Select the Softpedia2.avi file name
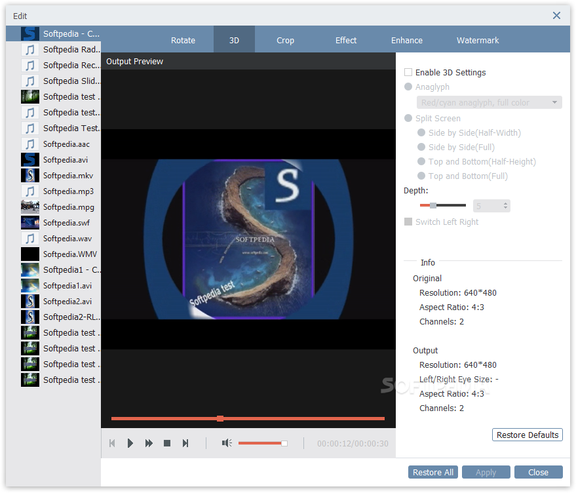Screen dimensions: 576x493 [x=67, y=302]
